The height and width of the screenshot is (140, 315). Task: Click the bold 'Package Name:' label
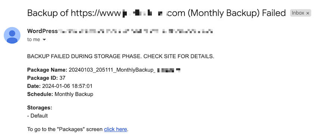[47, 70]
